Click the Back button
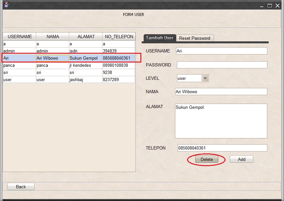Viewport: 284px width, 201px height. tap(20, 186)
